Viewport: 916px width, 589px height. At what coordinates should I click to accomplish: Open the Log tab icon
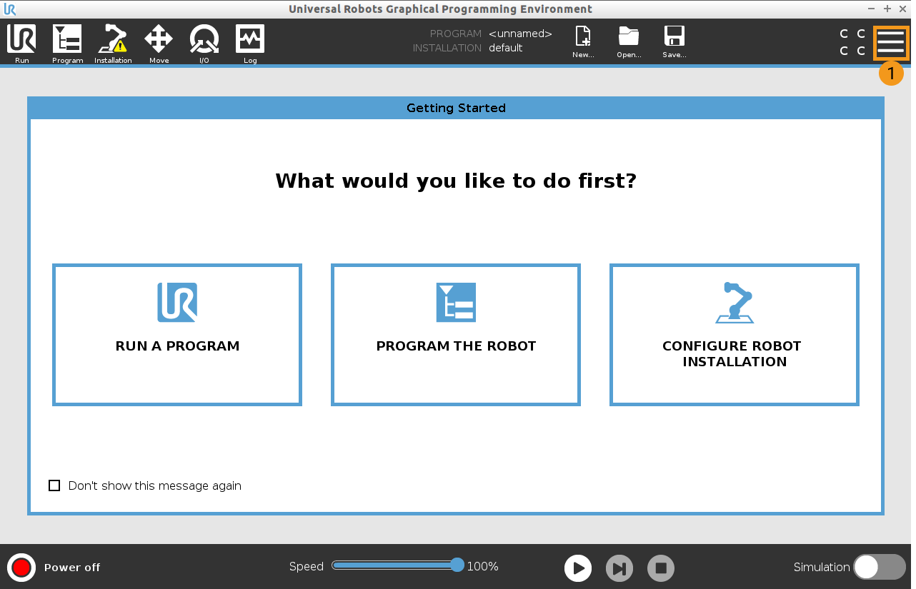click(250, 40)
